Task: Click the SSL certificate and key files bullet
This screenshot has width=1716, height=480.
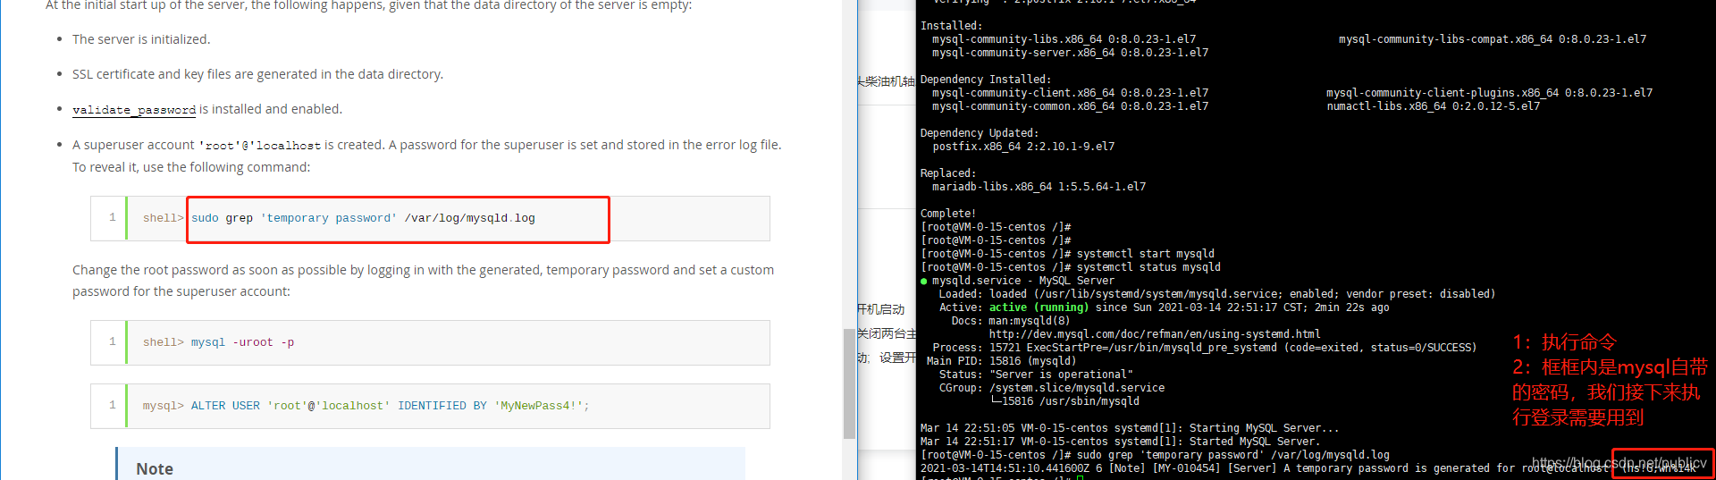Action: tap(257, 74)
